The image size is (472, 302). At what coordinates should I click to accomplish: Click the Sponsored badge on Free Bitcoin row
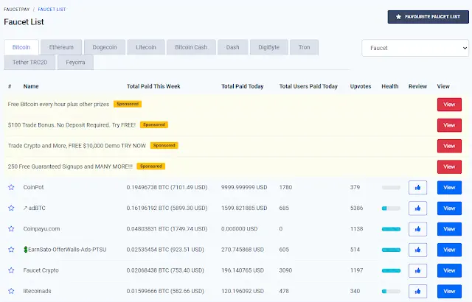click(x=128, y=104)
